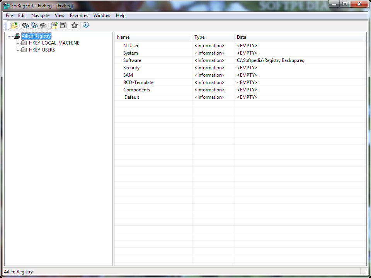
Task: Sort by the Name column header
Action: click(153, 37)
